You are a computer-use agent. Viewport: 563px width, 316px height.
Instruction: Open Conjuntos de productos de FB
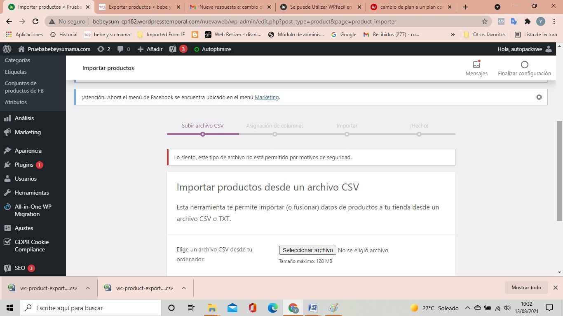[x=24, y=87]
